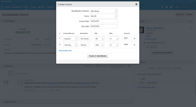Open the Actions dropdown
Viewport: 196px width, 107px height.
pos(190,14)
